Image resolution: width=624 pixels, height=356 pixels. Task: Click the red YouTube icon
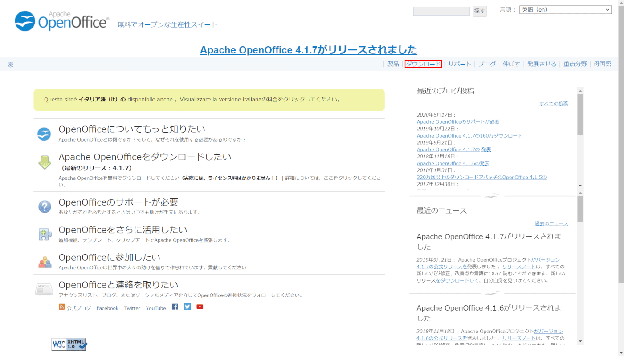pos(200,307)
